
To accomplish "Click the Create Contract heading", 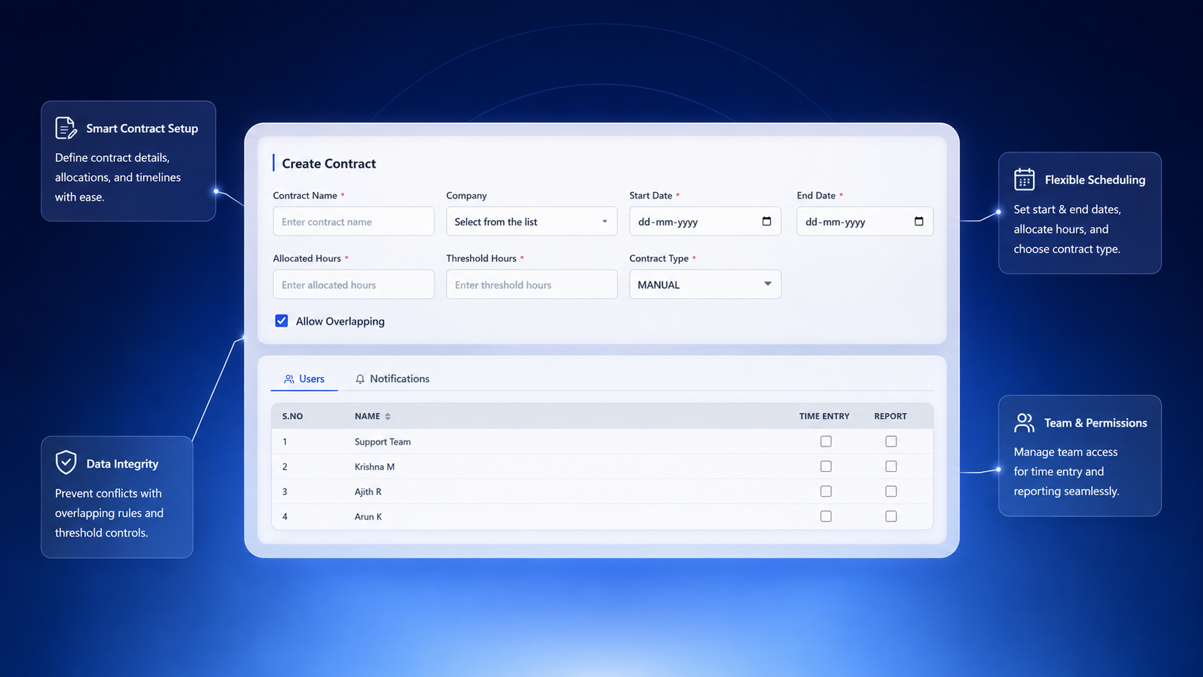I will 329,163.
